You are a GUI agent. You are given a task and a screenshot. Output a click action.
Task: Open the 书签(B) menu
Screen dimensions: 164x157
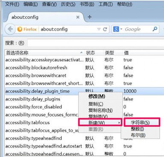pos(87,4)
